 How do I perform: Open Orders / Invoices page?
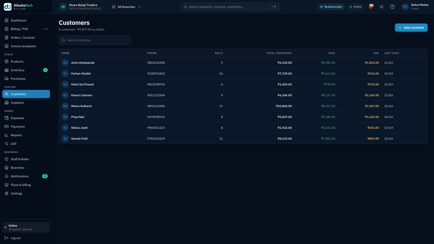tap(26, 38)
